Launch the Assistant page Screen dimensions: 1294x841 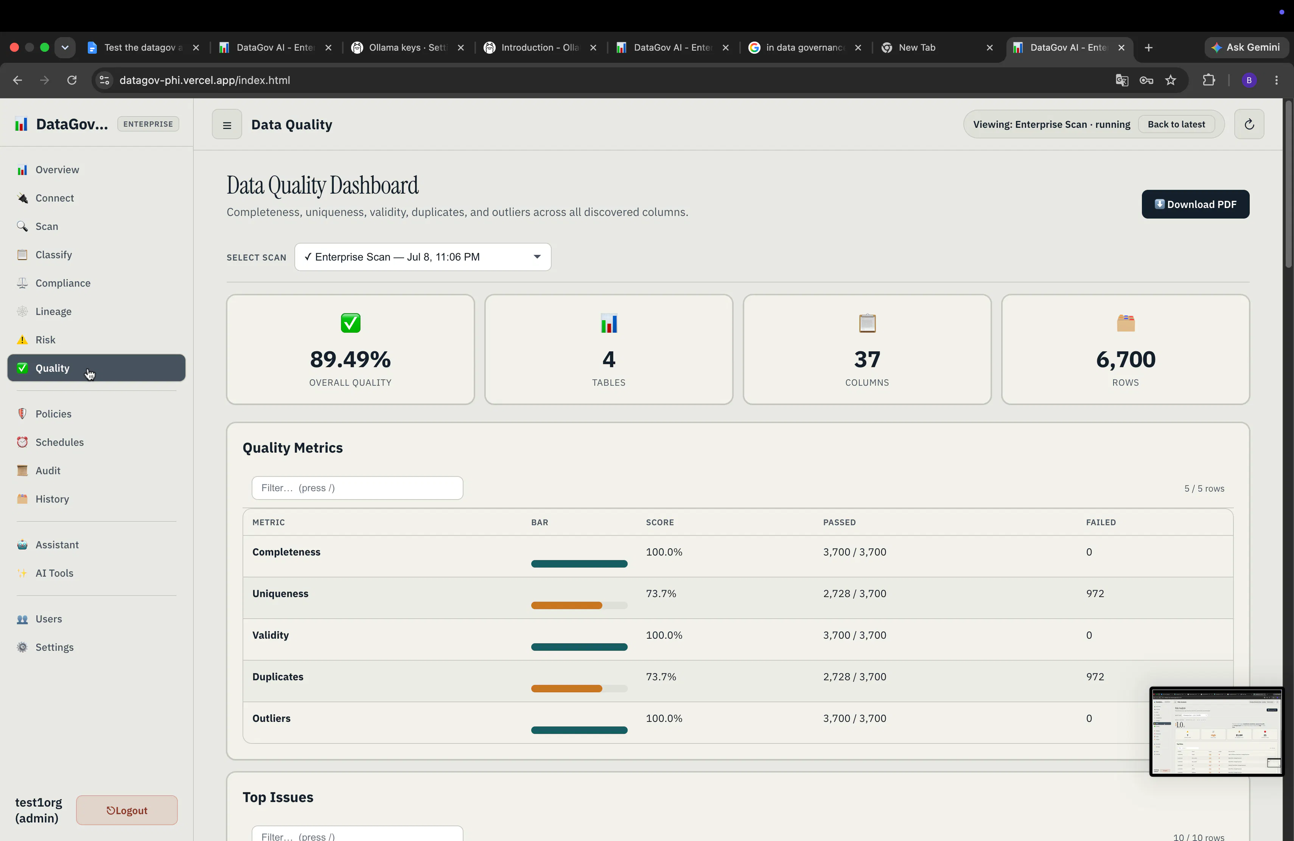click(96, 545)
